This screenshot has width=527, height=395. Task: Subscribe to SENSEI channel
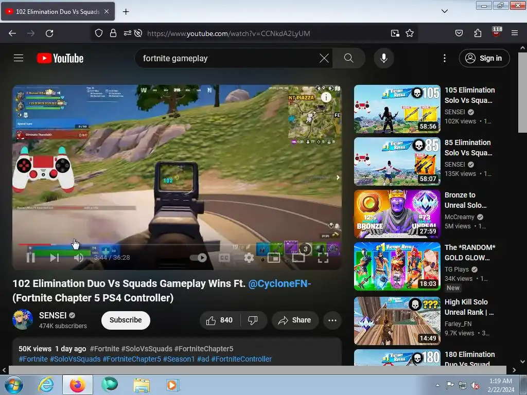[x=126, y=320]
